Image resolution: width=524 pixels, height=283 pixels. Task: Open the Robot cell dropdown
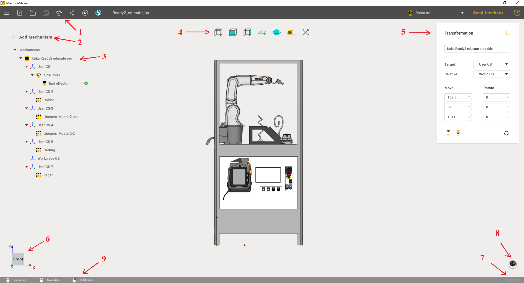(436, 13)
